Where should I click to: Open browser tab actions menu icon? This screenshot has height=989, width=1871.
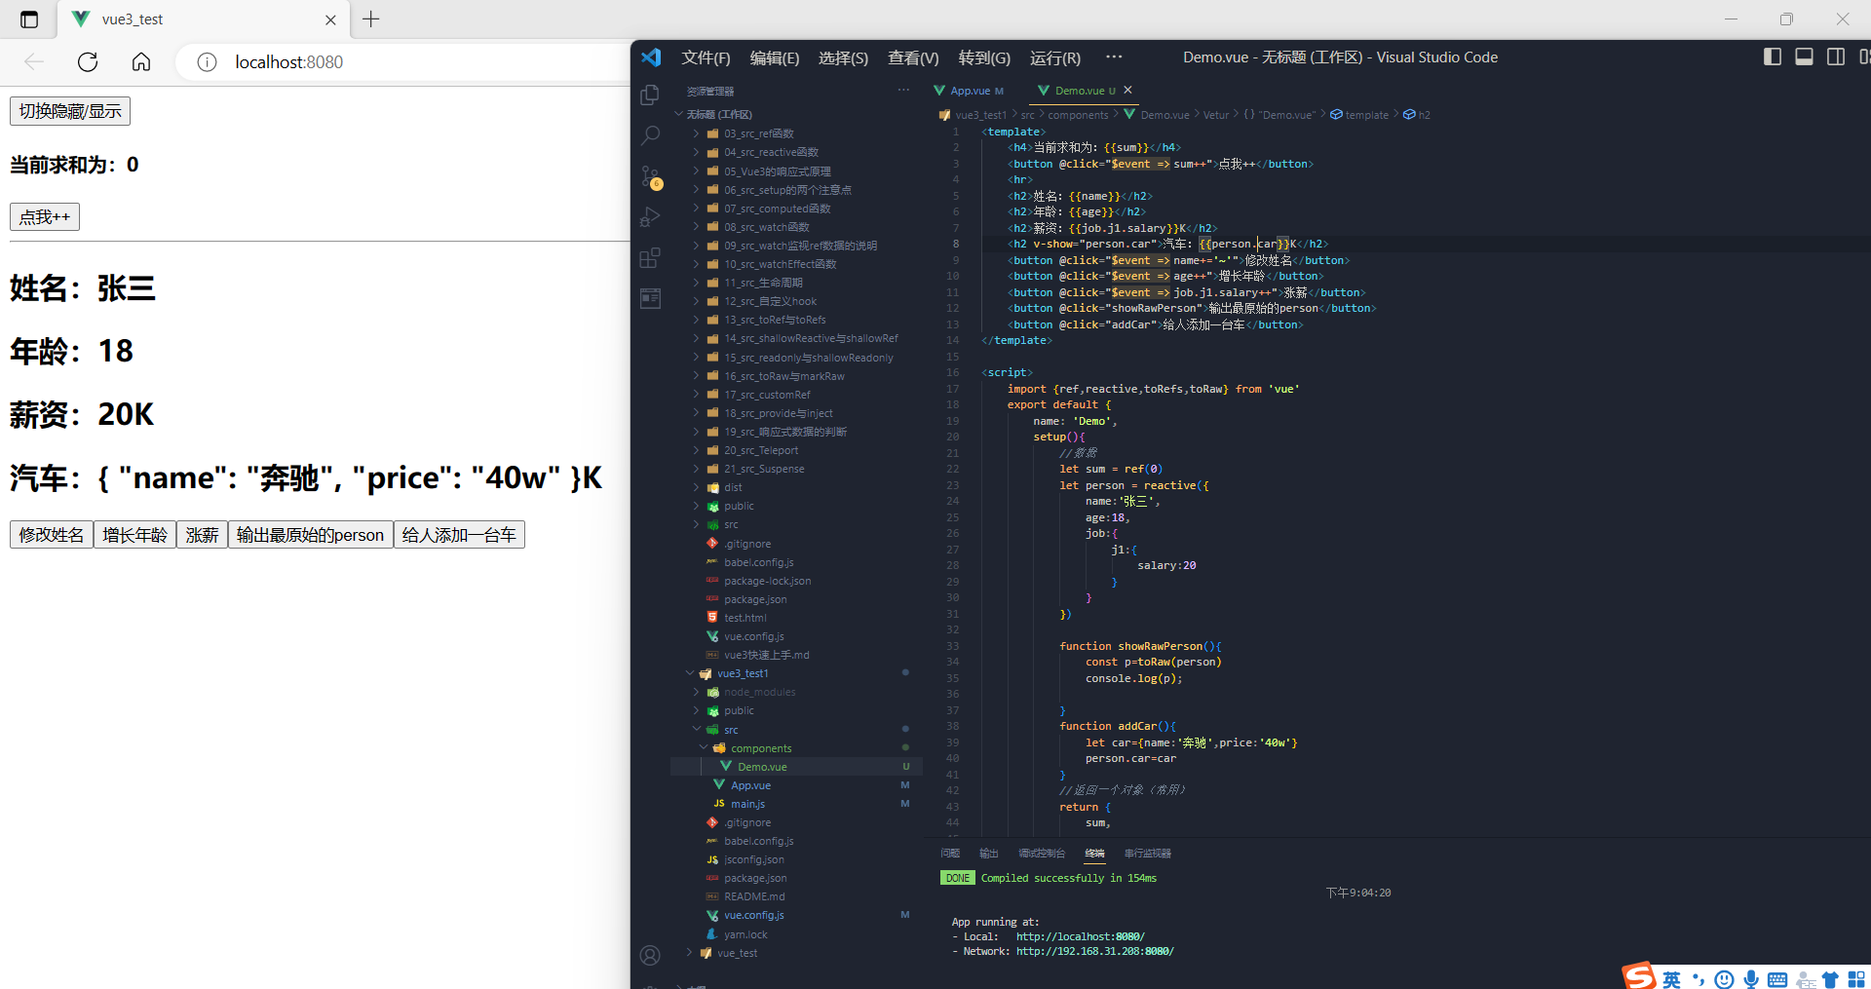coord(29,19)
